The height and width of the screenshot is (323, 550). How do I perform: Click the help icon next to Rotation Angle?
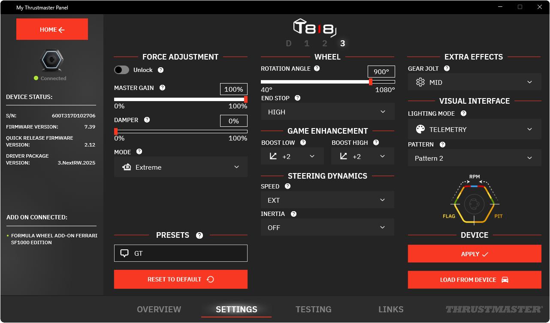click(317, 69)
